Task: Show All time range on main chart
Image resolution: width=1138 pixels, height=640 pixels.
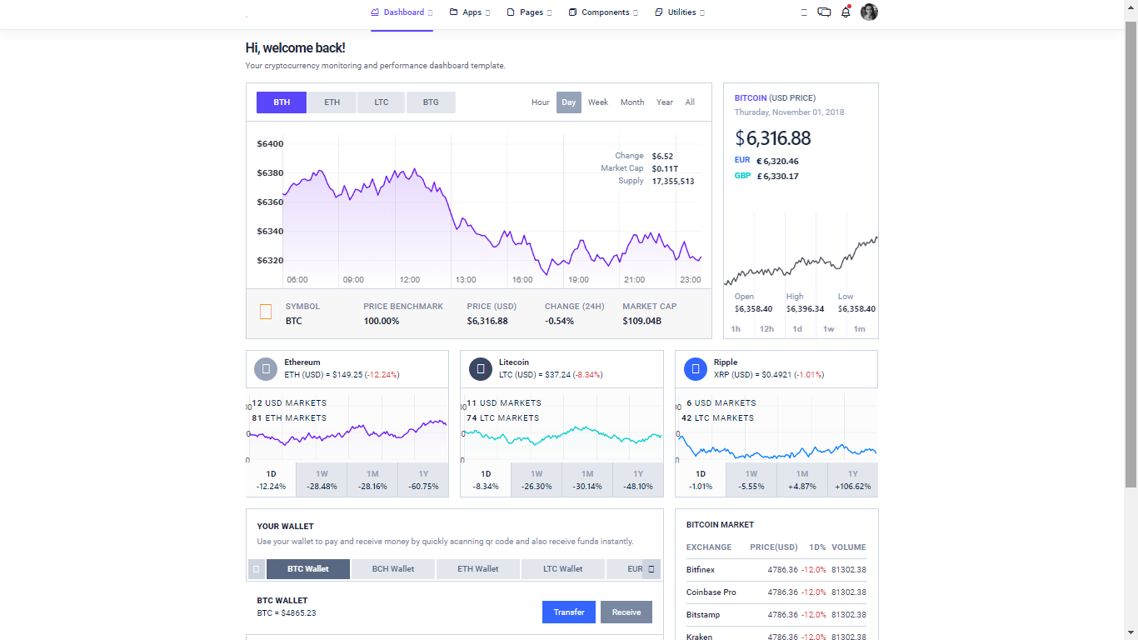Action: click(690, 102)
